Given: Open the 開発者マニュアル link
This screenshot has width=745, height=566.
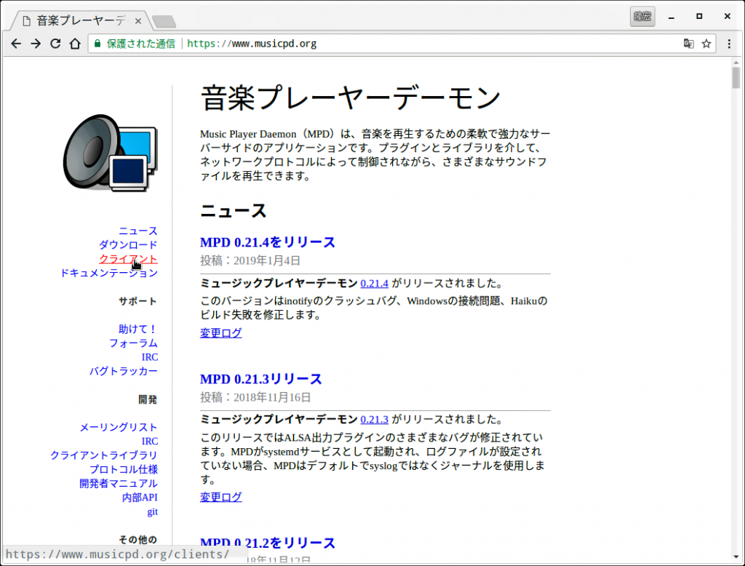Looking at the screenshot, I should tap(119, 483).
